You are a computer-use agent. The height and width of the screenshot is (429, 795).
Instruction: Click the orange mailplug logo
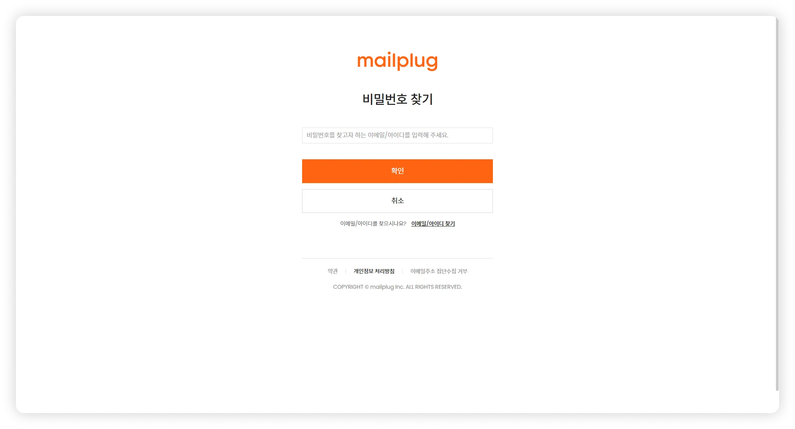tap(397, 61)
